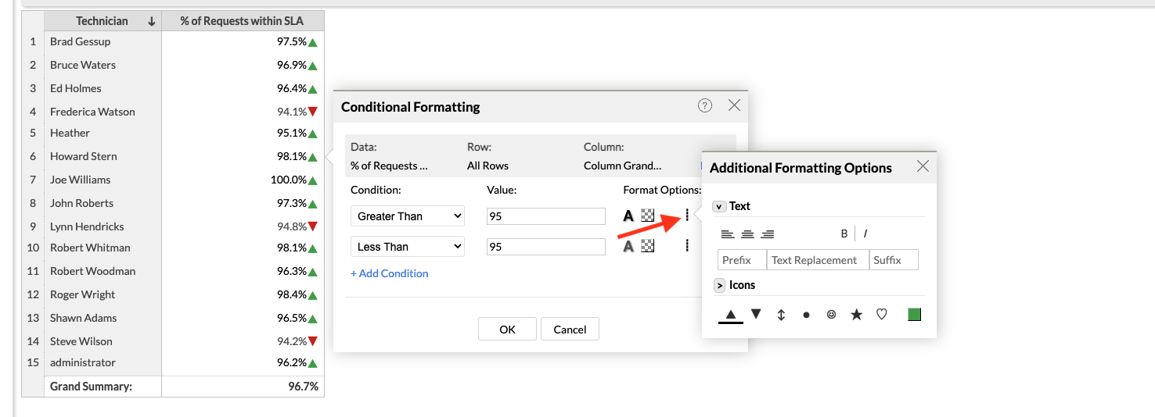Expand the Icons section
This screenshot has height=417, width=1155.
(x=719, y=286)
